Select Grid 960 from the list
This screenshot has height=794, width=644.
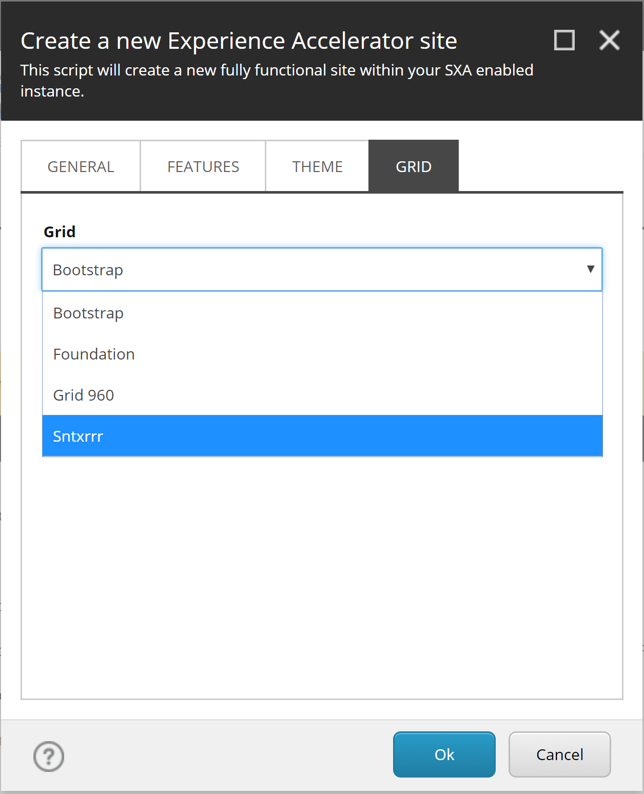[x=84, y=395]
